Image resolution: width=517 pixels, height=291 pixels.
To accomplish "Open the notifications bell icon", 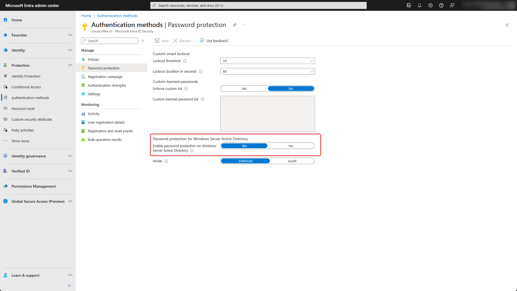I will (x=419, y=5).
